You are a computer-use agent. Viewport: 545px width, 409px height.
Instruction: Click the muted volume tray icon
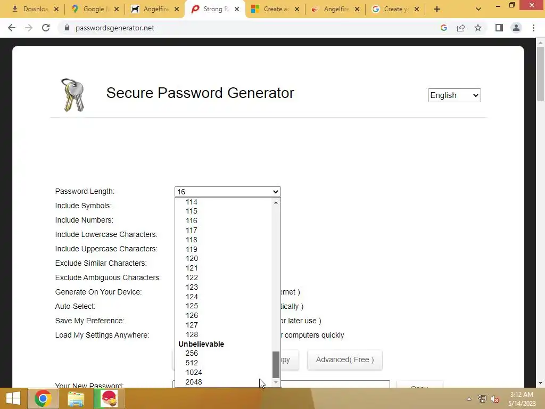pos(495,399)
